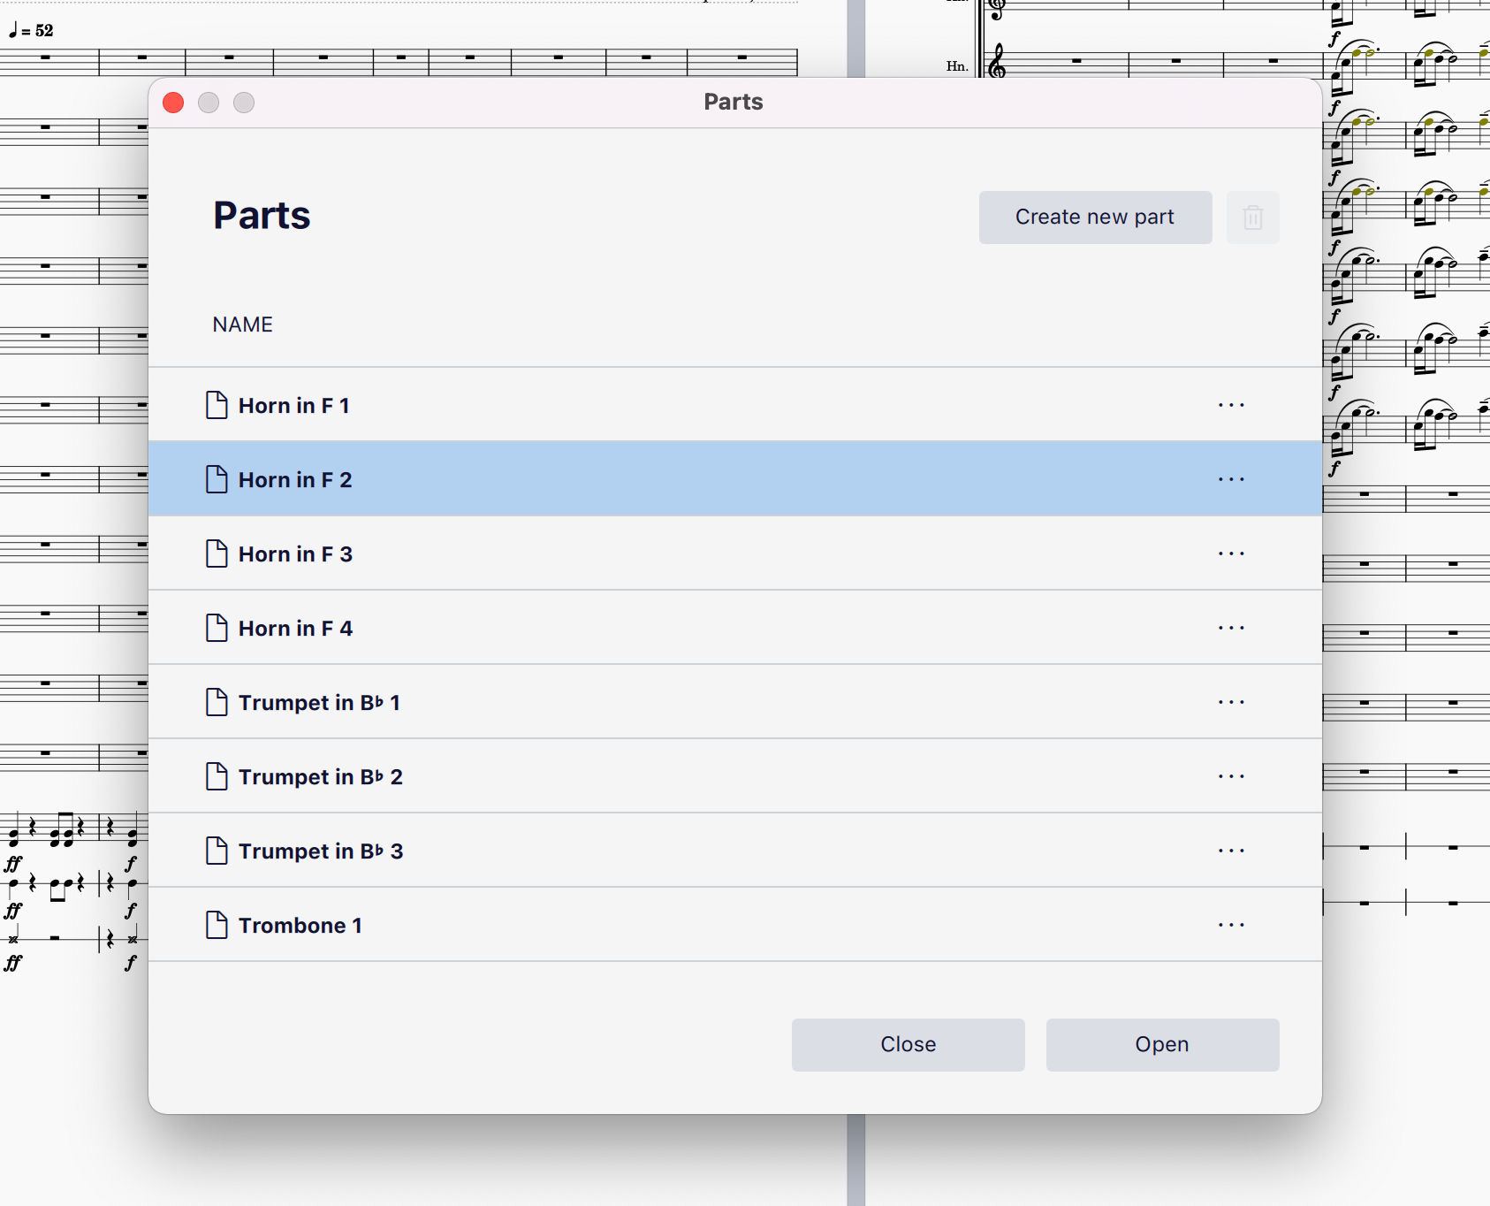Close the Parts dialog
The image size is (1490, 1206).
(x=908, y=1044)
